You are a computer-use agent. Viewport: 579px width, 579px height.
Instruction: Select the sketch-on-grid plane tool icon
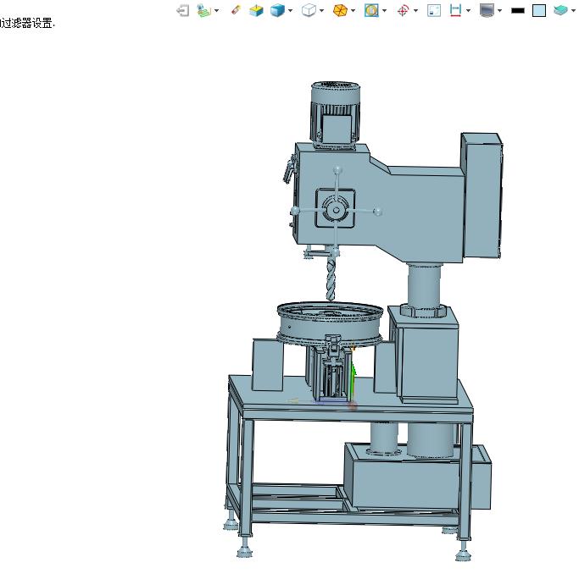pos(203,10)
